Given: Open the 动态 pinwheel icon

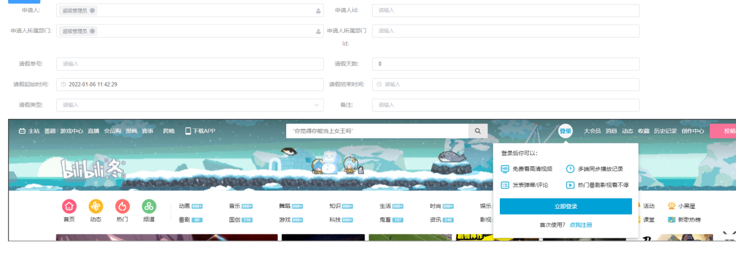Looking at the screenshot, I should pos(96,206).
